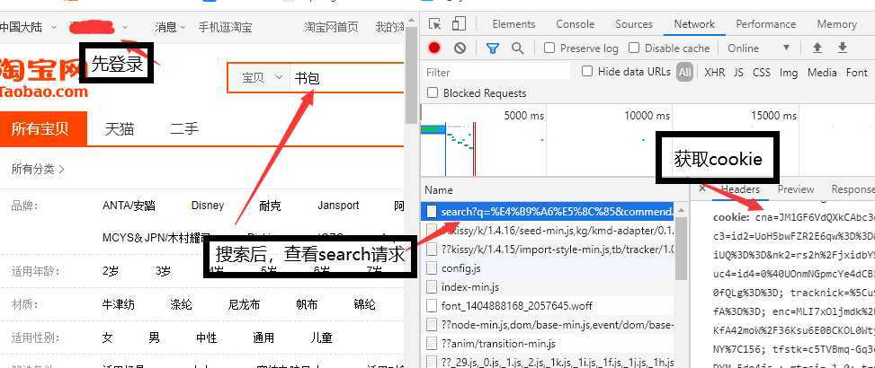Toggle the device toolbar icon

coord(459,23)
